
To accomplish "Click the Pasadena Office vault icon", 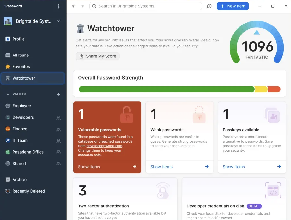I will [x=8, y=152].
